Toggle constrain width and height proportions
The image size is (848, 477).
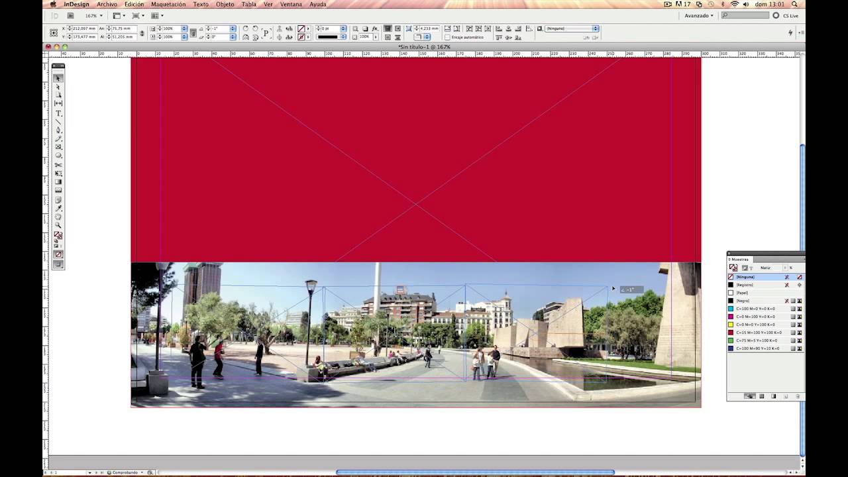click(x=141, y=32)
